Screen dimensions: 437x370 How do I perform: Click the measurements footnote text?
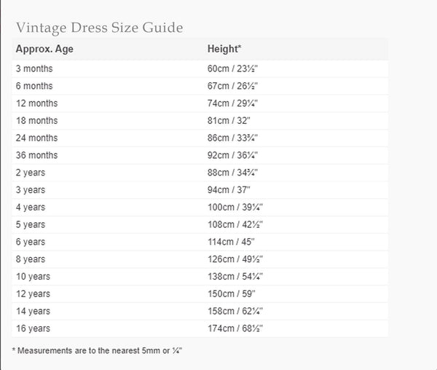[x=97, y=350]
